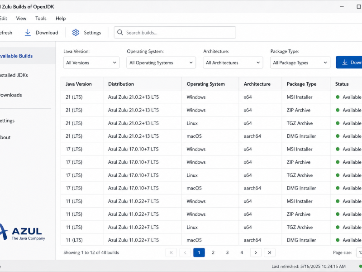362x272 pixels.
Task: Open the Java Version filter dropdown
Action: tap(91, 63)
